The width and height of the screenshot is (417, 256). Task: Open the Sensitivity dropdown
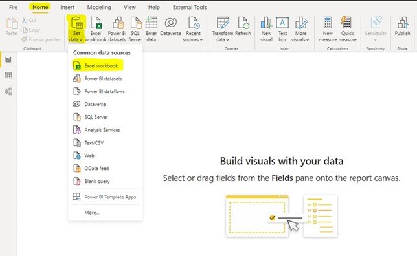pyautogui.click(x=376, y=28)
